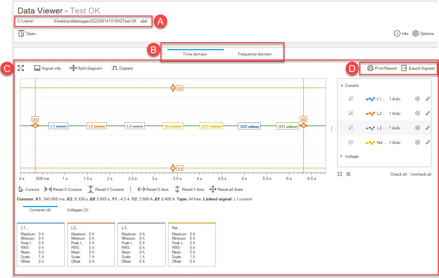The height and width of the screenshot is (278, 439).
Task: Toggle the Split diagram view
Action: [73, 68]
